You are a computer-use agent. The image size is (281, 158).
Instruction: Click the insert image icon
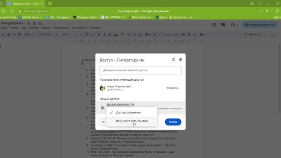tap(140, 34)
